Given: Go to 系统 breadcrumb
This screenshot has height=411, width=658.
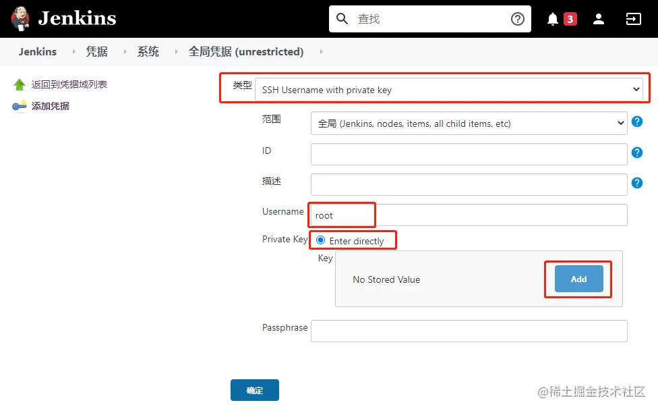Looking at the screenshot, I should [x=148, y=52].
